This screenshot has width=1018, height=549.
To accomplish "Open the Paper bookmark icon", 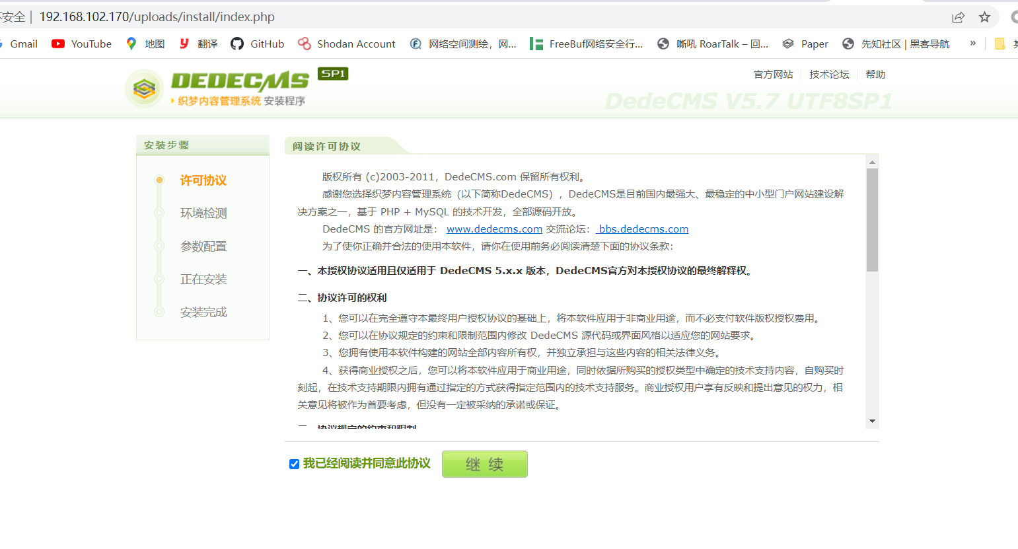I will tap(788, 44).
